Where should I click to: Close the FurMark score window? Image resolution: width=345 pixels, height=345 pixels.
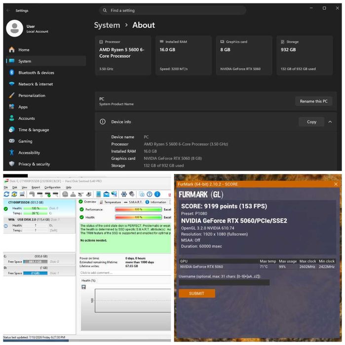point(336,184)
